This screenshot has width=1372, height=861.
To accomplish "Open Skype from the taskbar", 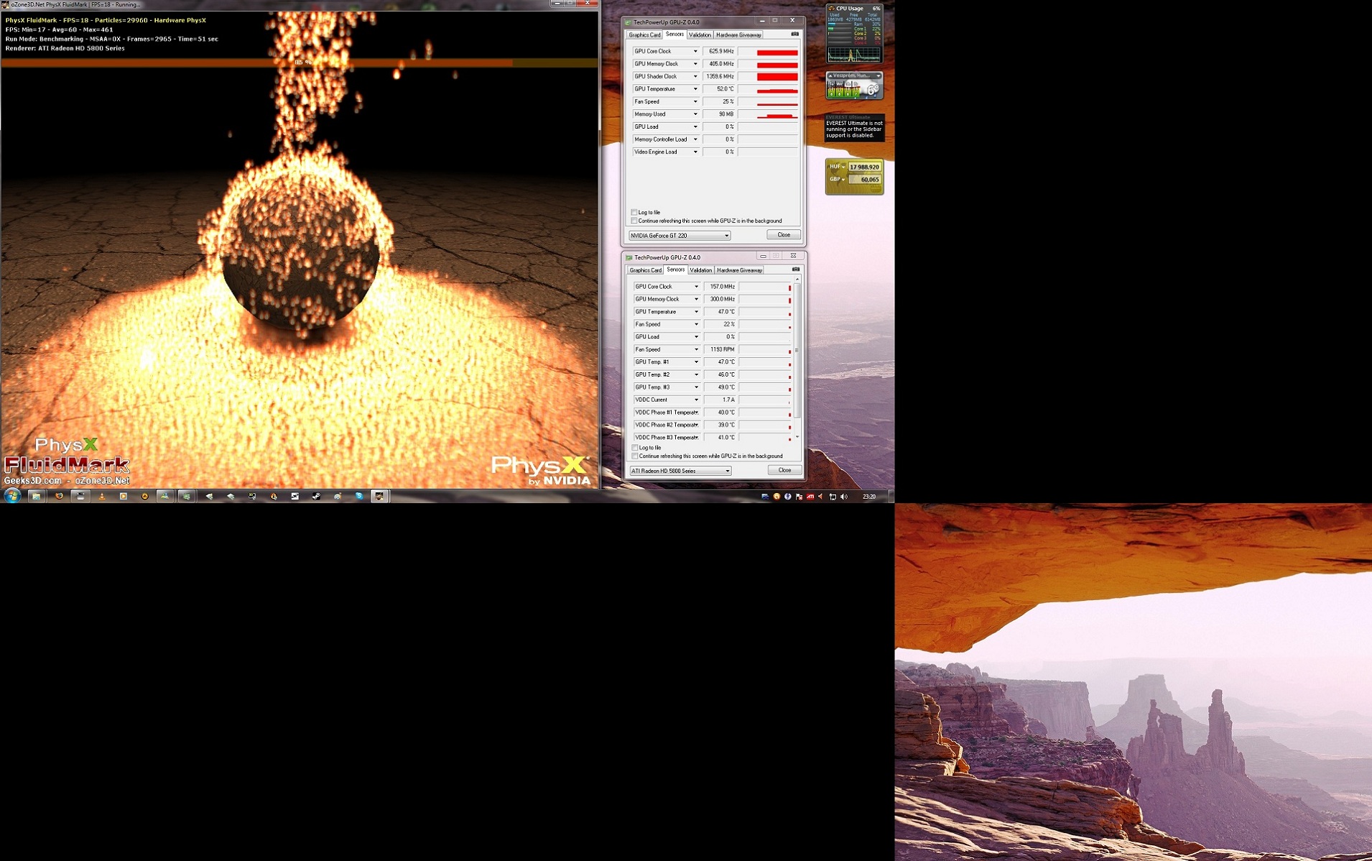I will tap(359, 496).
